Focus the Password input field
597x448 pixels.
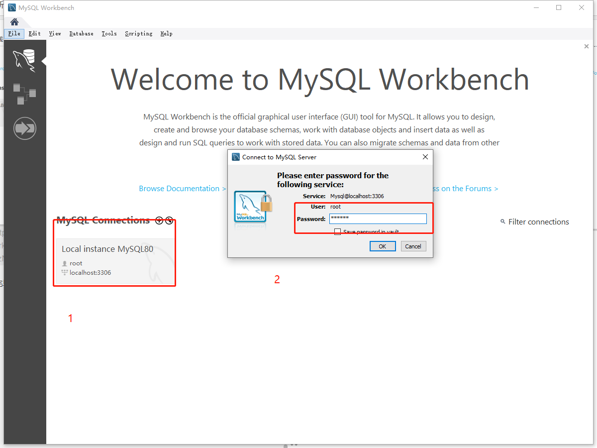point(378,219)
